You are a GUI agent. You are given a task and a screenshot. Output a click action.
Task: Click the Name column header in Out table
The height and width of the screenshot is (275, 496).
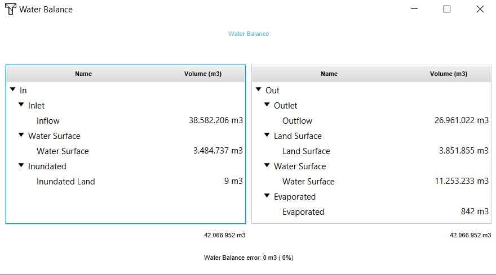329,74
